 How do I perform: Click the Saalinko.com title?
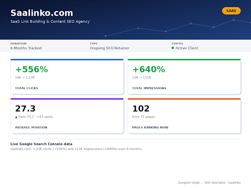(x=42, y=13)
